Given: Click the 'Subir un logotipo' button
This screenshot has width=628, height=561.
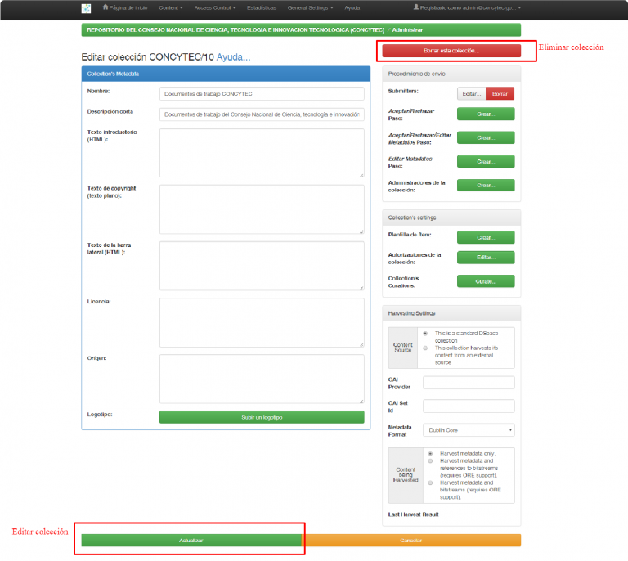Looking at the screenshot, I should click(x=262, y=417).
